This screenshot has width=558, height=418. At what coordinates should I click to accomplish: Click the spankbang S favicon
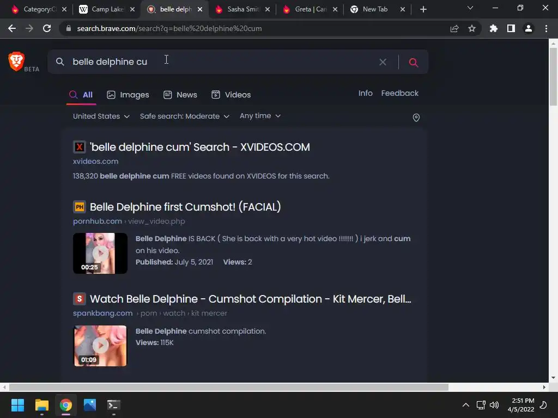tap(80, 299)
